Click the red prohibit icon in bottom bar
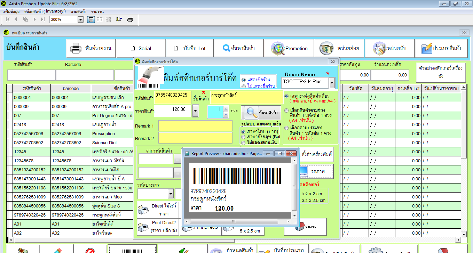473x253 pixels. [x=90, y=249]
